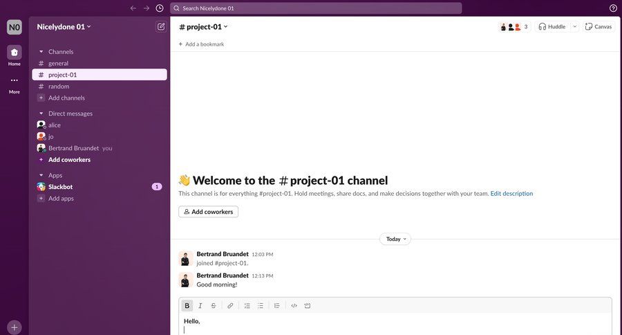Open the history clock icon
Screen dimensions: 622x335
(x=160, y=8)
